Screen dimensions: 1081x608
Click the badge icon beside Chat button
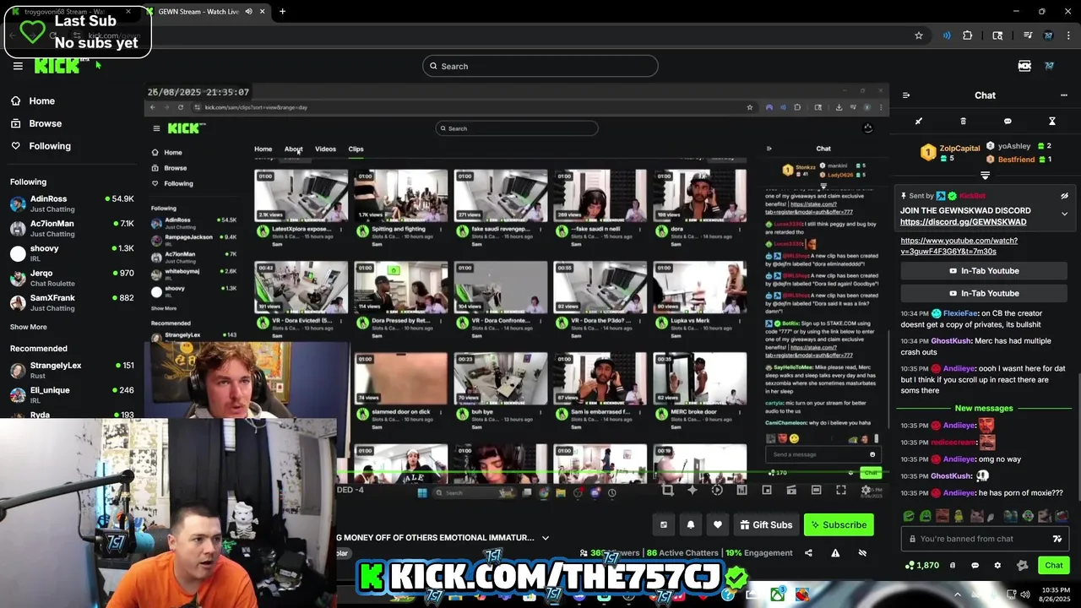[x=1023, y=565]
